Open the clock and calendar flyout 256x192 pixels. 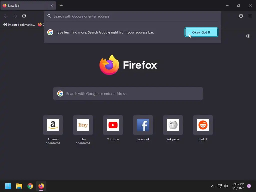238,186
